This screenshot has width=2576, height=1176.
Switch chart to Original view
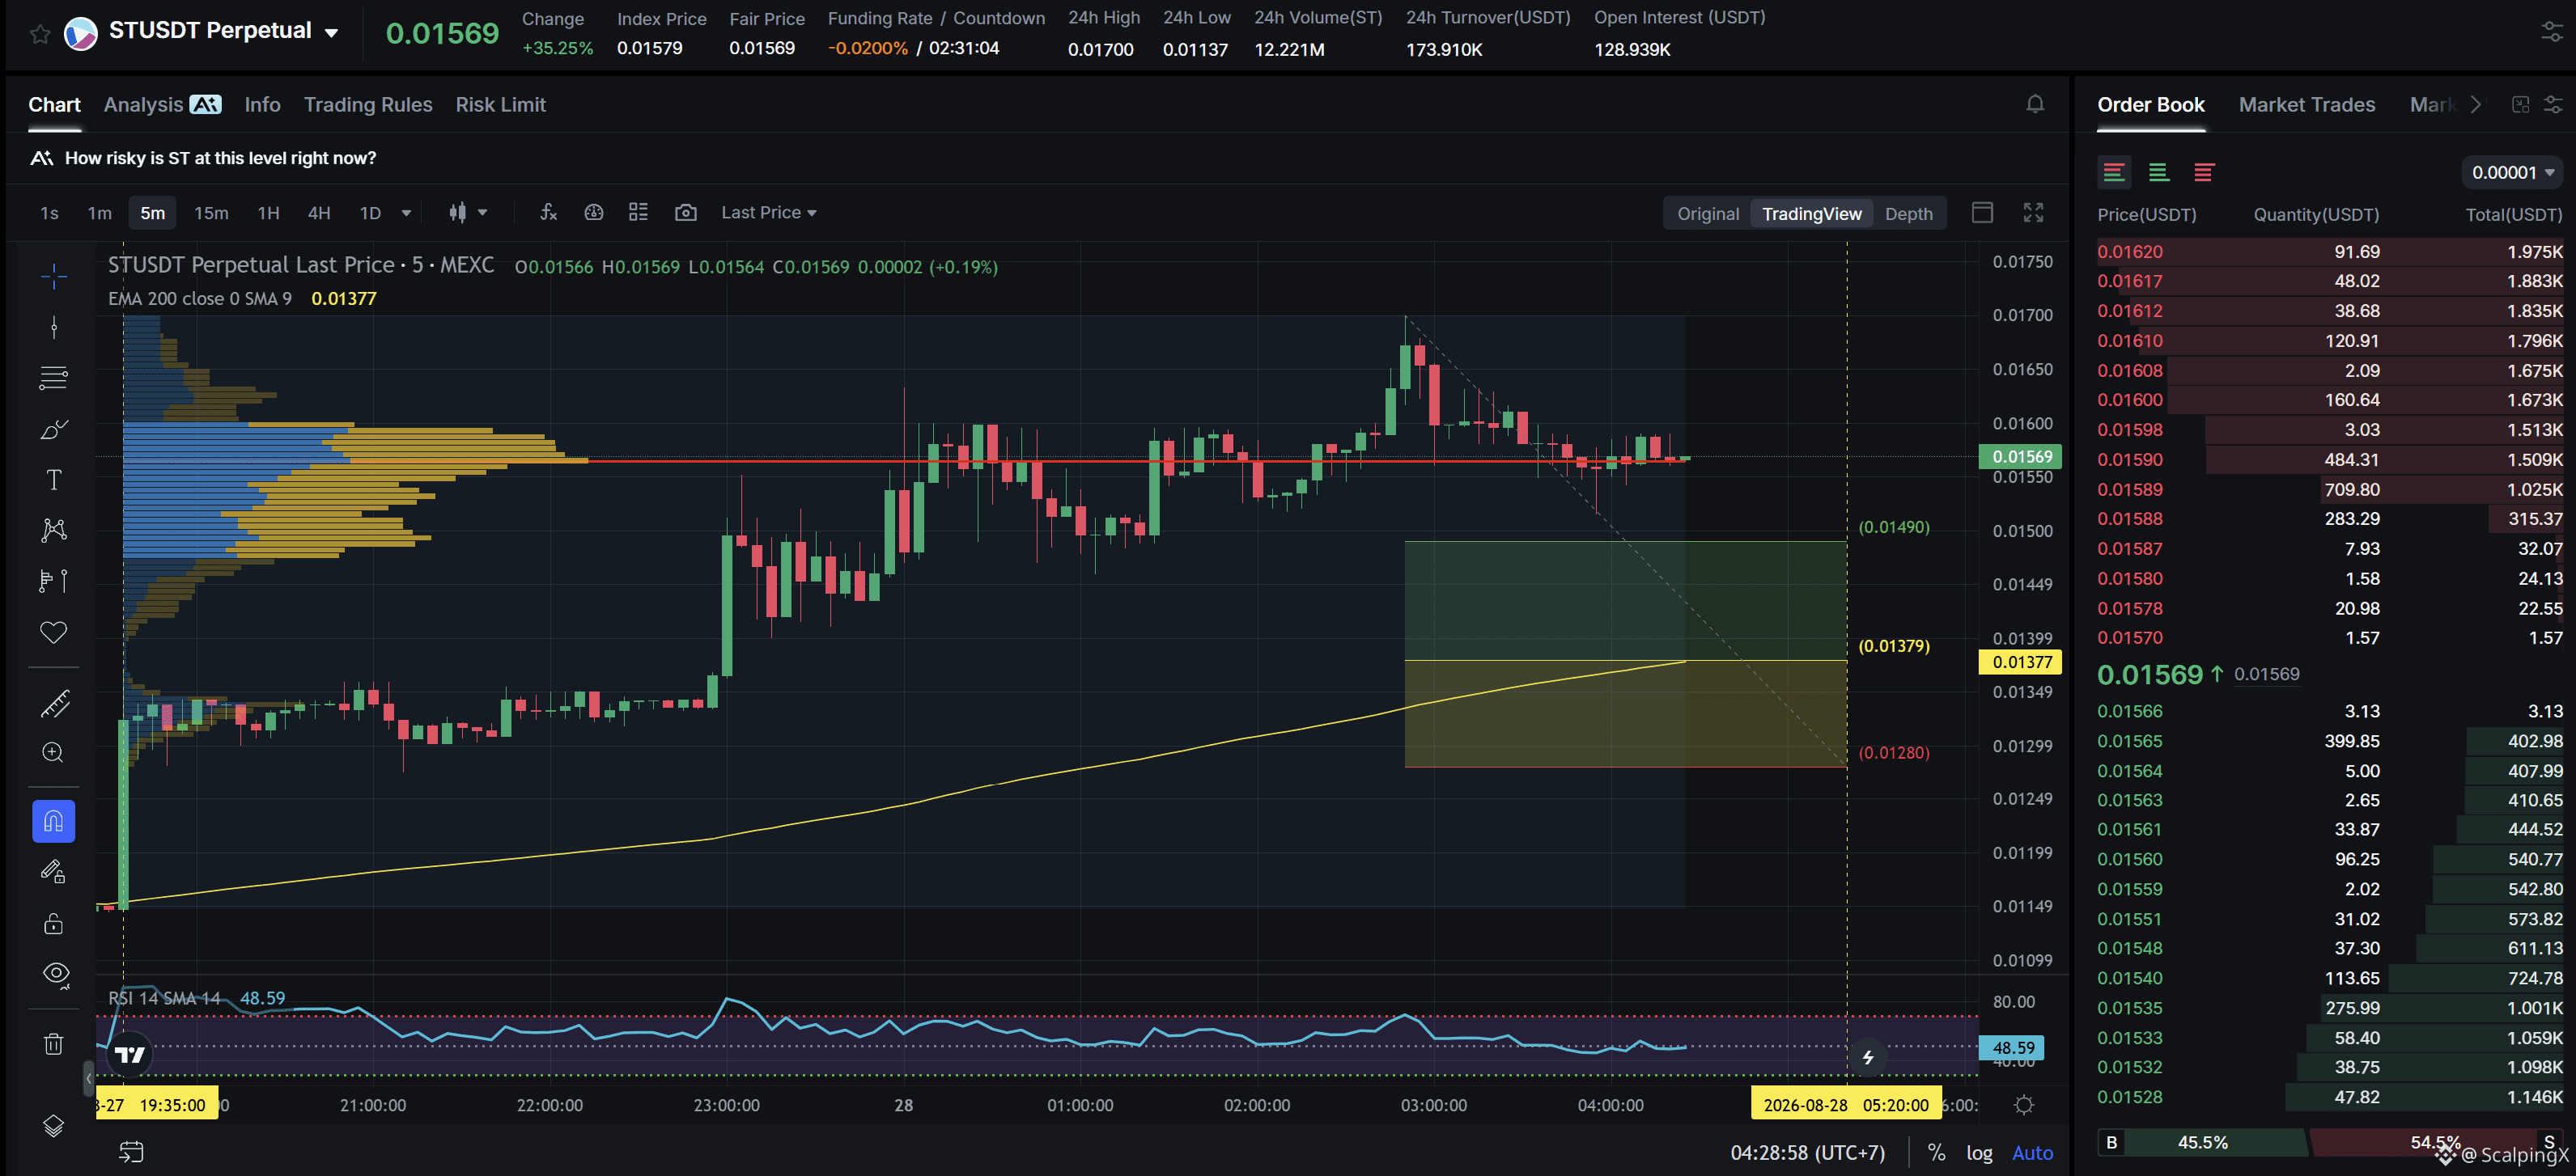[1707, 214]
